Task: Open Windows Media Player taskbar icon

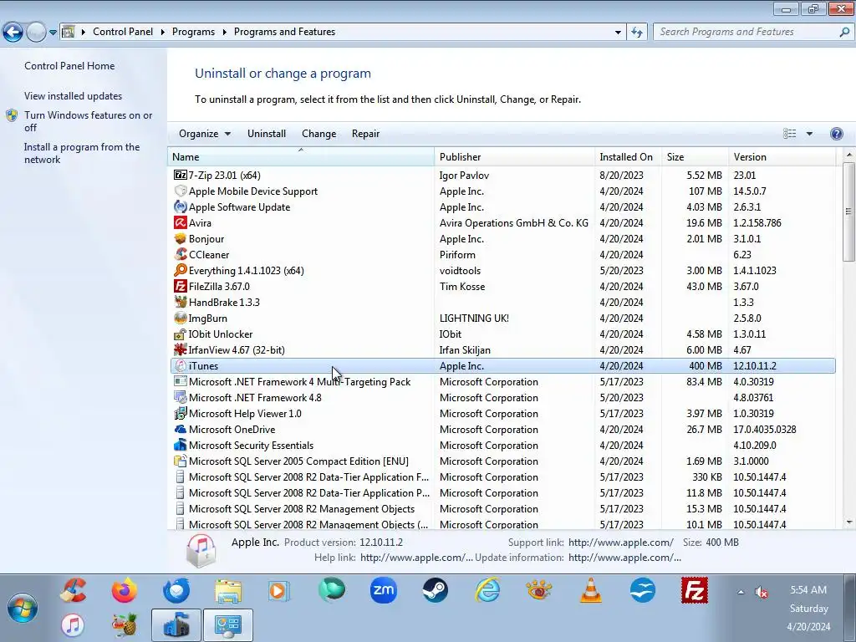Action: tap(279, 590)
